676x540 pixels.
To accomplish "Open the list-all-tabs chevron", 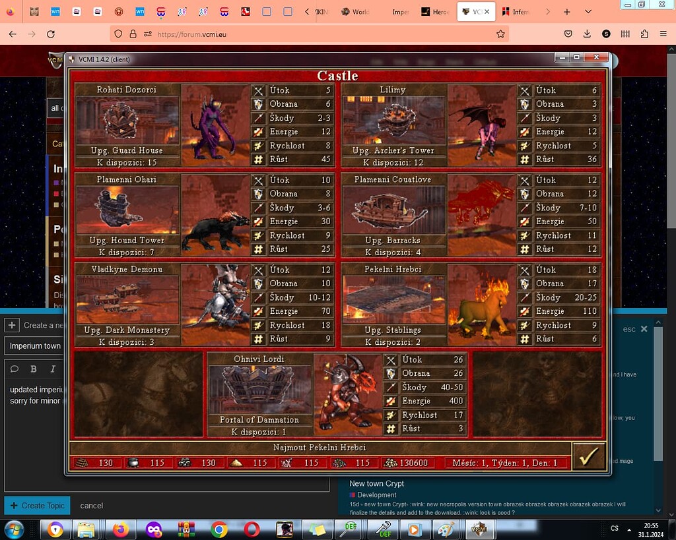I will 588,11.
